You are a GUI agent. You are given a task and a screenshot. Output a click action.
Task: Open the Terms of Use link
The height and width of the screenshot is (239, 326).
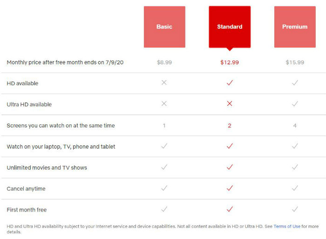[x=287, y=226]
